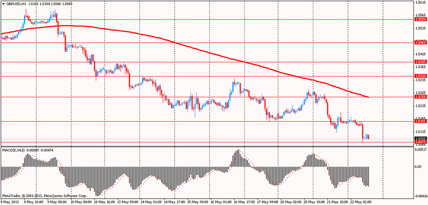The image size is (428, 205).
Task: Click the 14 May 17:00 time label
Action: (x=175, y=202)
